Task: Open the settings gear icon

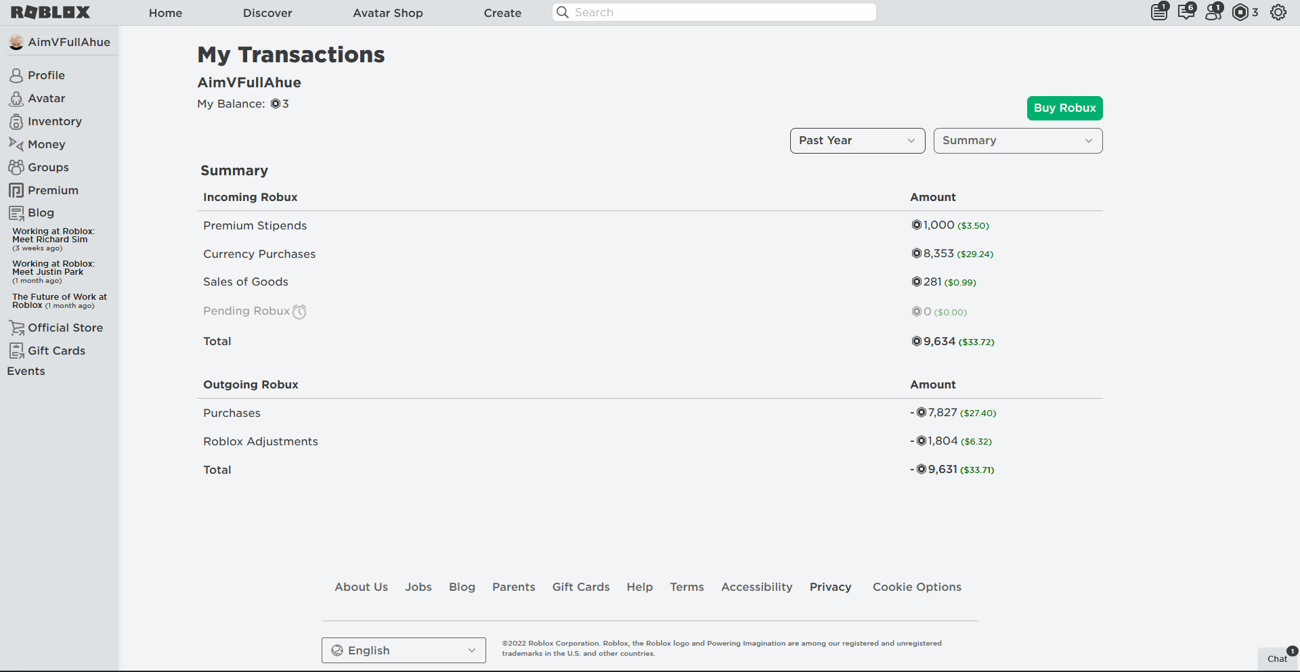Action: (1278, 12)
